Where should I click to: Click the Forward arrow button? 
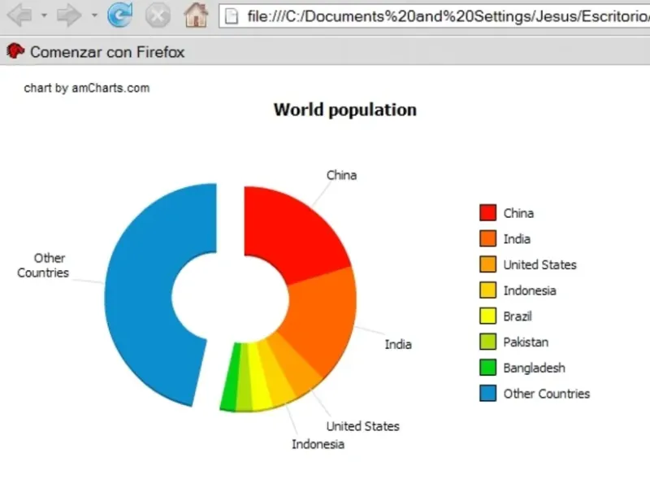69,15
